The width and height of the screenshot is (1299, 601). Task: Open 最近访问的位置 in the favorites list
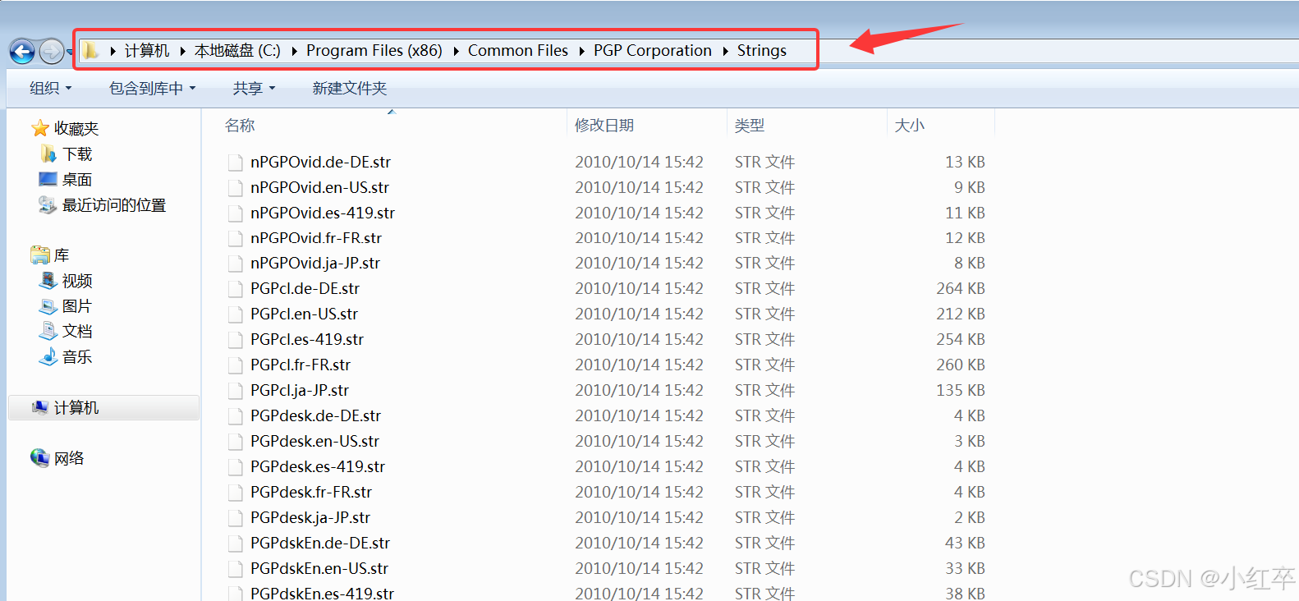tap(114, 205)
